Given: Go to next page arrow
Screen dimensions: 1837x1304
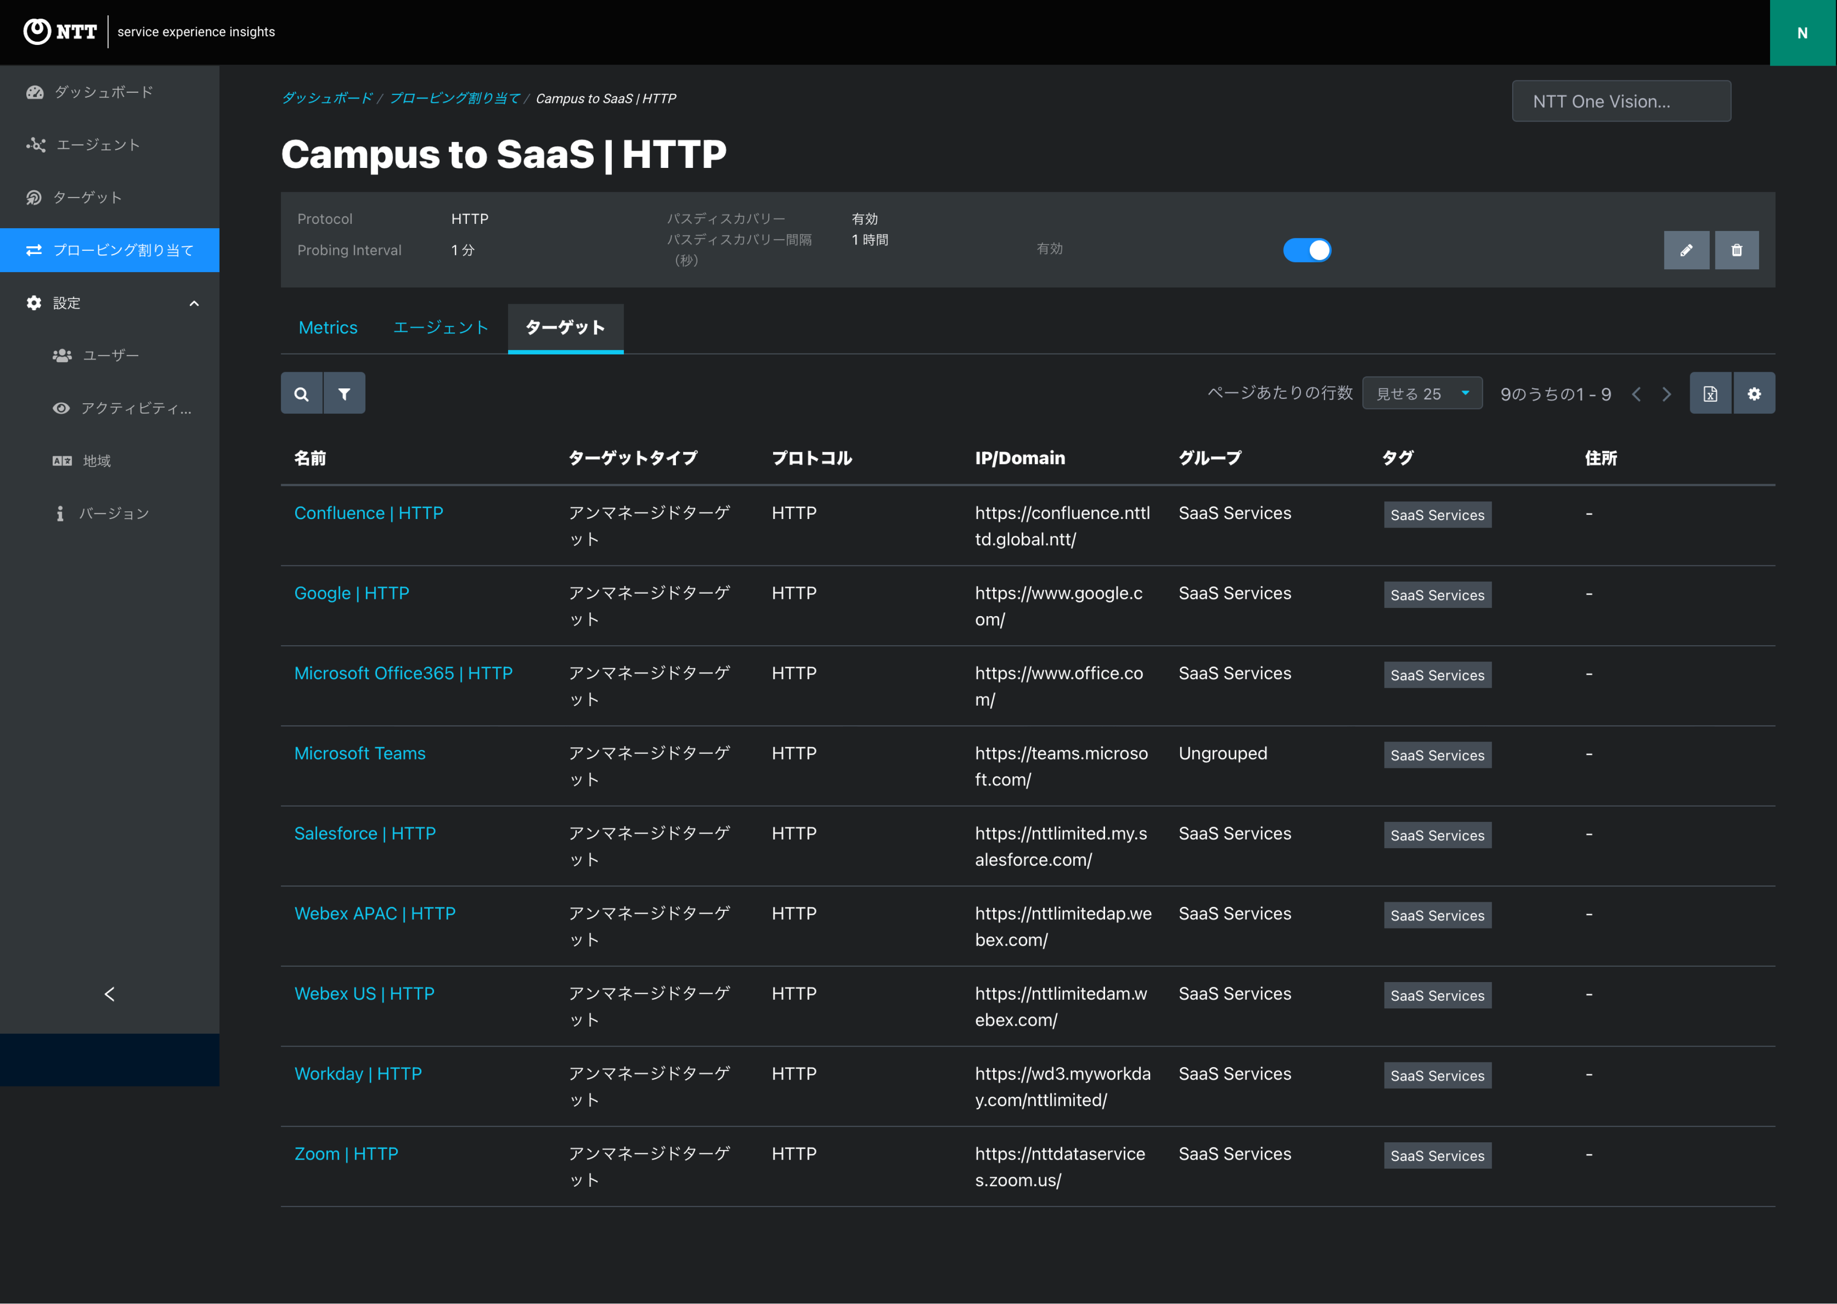Looking at the screenshot, I should pos(1667,393).
